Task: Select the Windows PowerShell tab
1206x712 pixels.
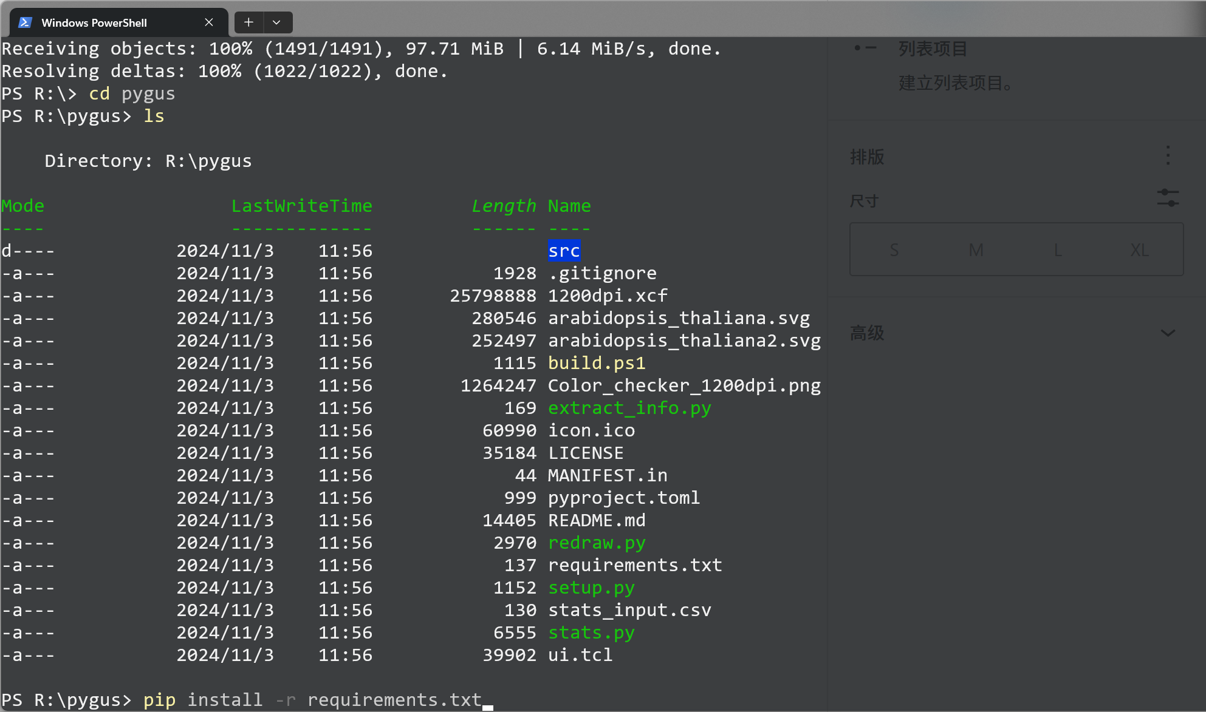Action: pos(119,22)
